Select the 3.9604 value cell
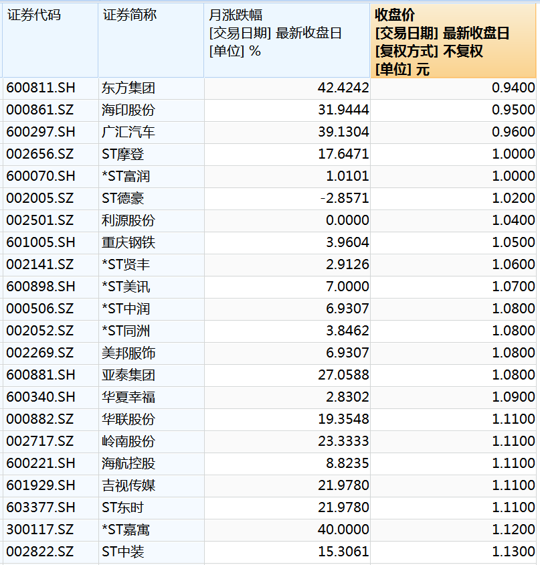 pos(287,243)
